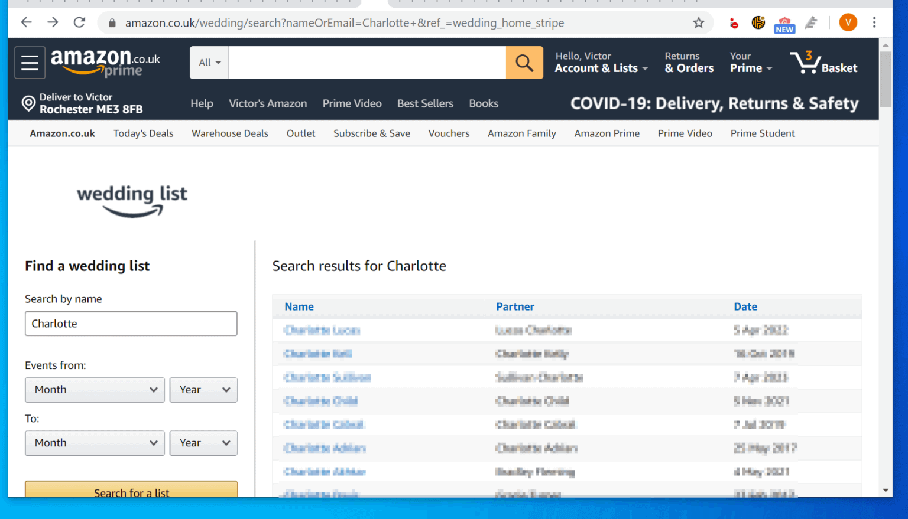Open Best Sellers

click(425, 103)
